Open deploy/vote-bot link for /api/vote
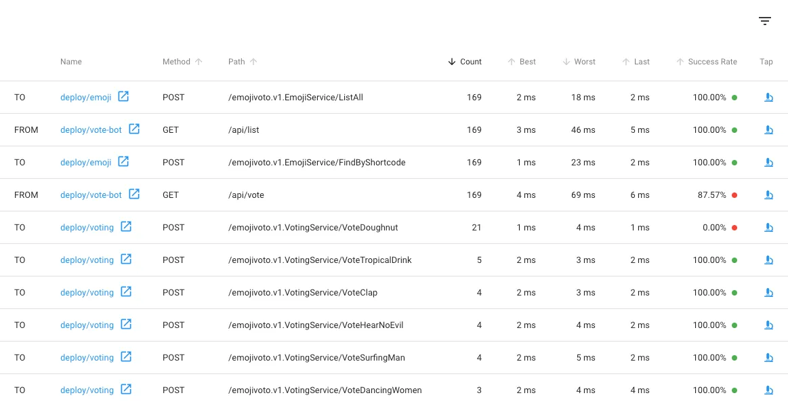The height and width of the screenshot is (406, 788). 91,195
